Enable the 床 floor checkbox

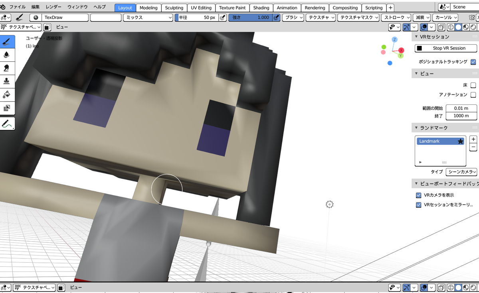click(x=473, y=85)
